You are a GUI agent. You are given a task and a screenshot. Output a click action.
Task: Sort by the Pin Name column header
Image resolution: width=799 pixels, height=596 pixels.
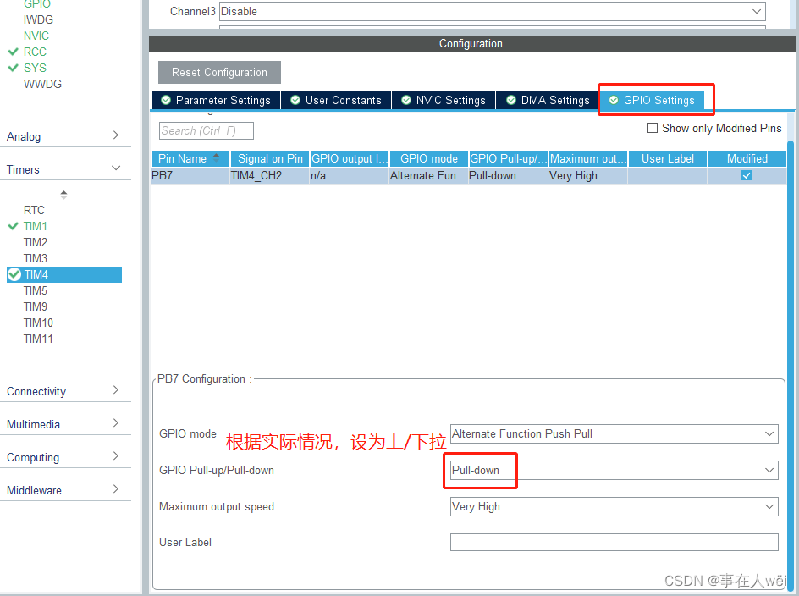pos(190,158)
